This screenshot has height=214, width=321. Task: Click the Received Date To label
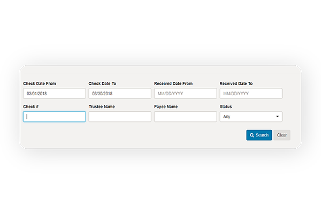[x=236, y=83]
